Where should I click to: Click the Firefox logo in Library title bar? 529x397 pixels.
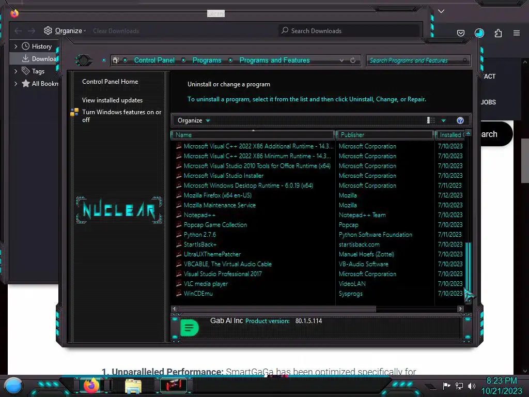(x=14, y=13)
